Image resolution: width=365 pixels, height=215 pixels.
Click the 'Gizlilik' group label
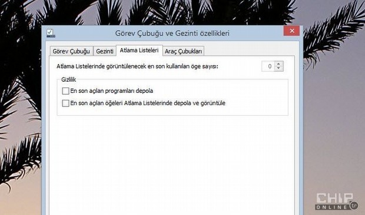click(69, 80)
